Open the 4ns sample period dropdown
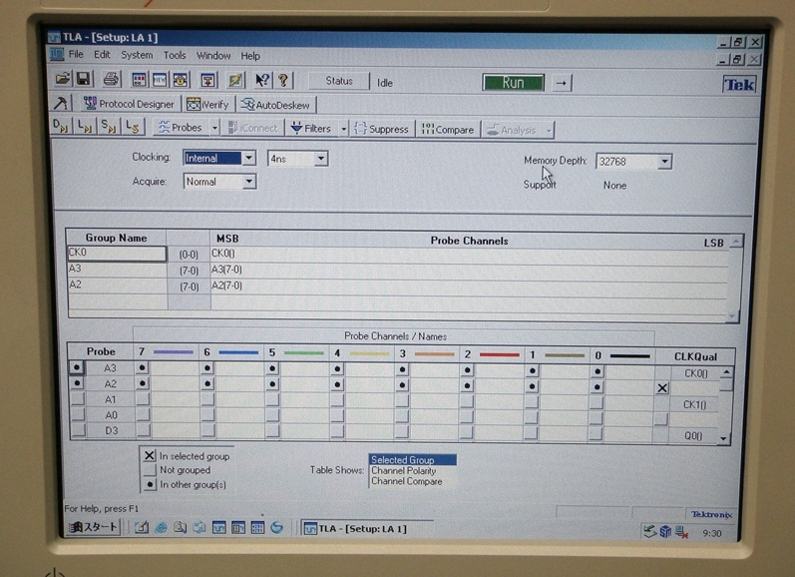Screen dimensions: 795x577 point(321,159)
